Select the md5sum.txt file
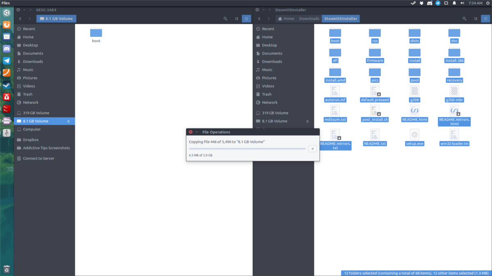 click(335, 114)
